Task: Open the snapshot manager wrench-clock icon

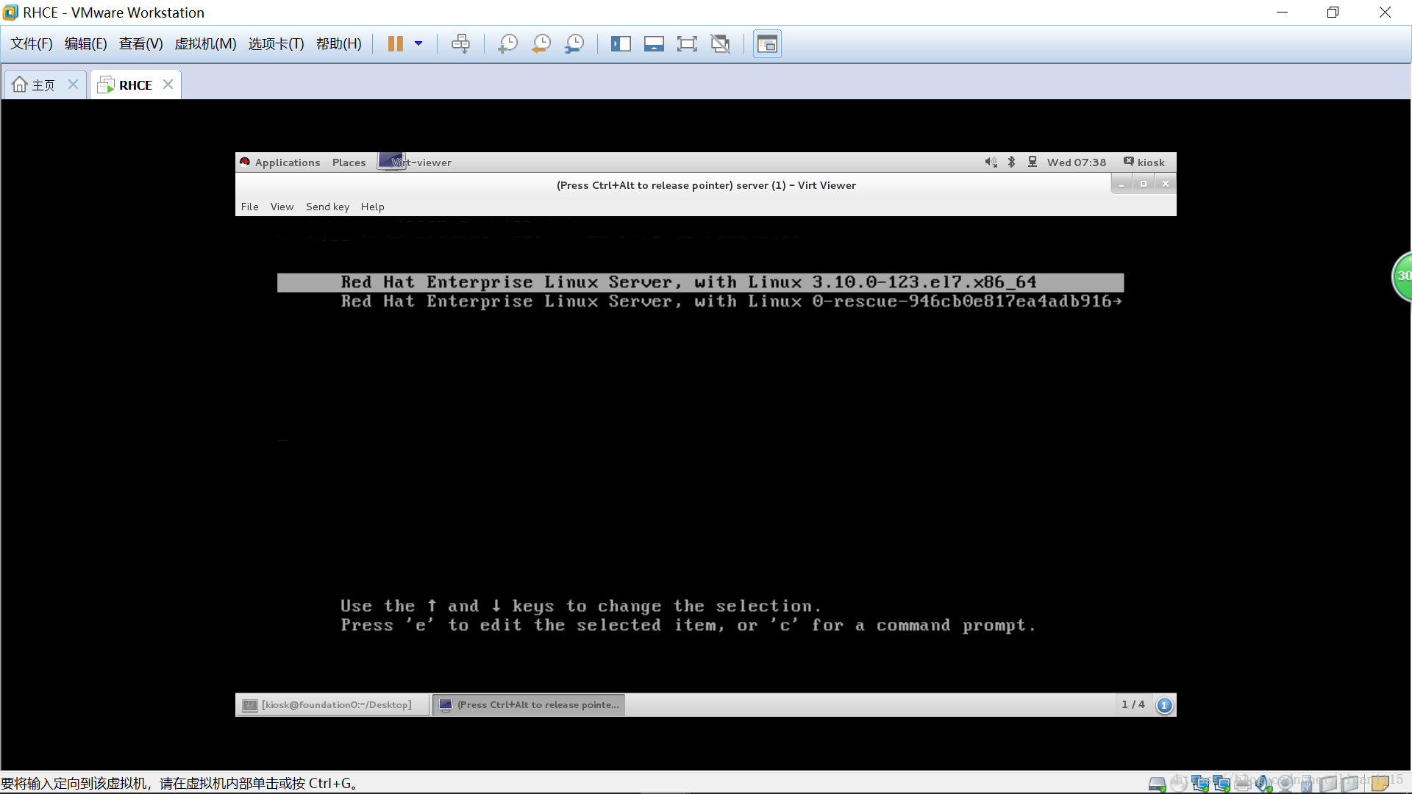Action: (x=574, y=44)
